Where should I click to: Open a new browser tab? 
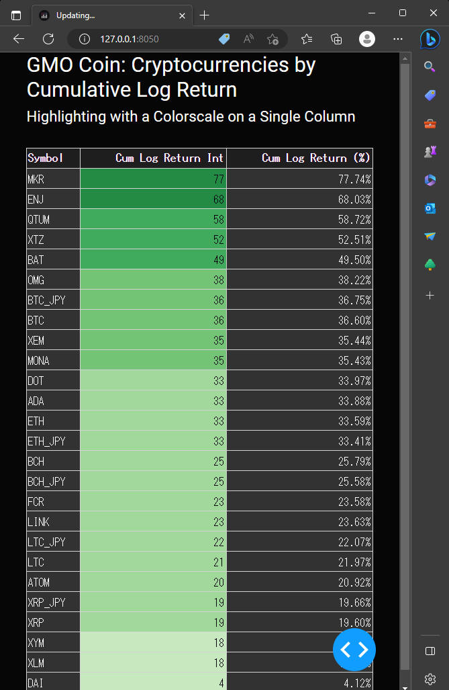coord(205,15)
